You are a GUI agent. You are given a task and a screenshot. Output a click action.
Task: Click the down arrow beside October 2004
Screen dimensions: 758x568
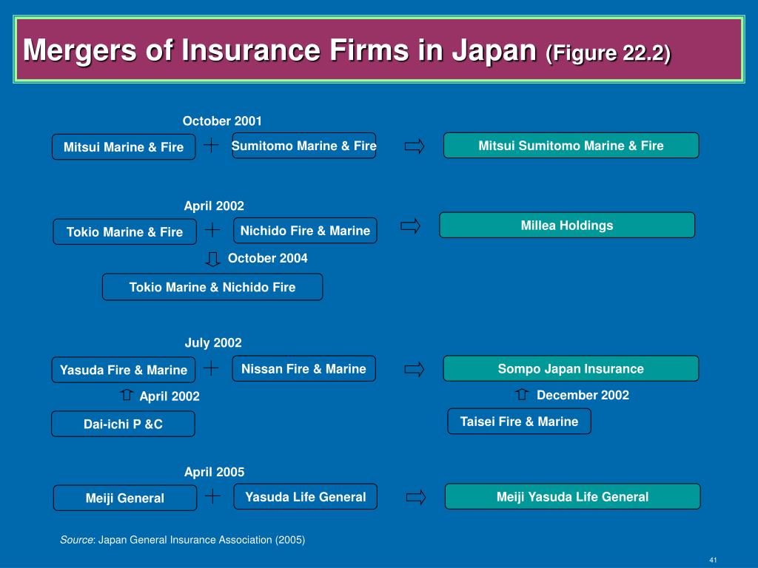212,259
